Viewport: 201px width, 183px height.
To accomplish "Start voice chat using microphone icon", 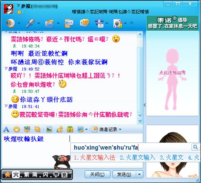I will coord(30,23).
